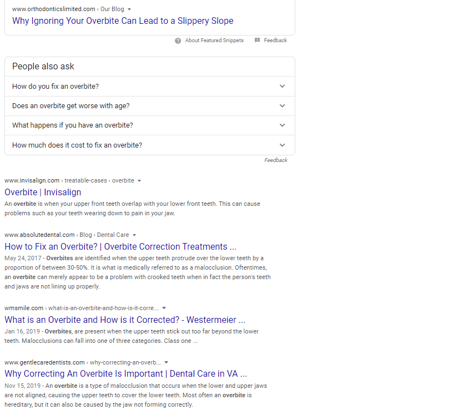
Task: Expand "Does an overbite get worse with age?"
Action: [282, 106]
